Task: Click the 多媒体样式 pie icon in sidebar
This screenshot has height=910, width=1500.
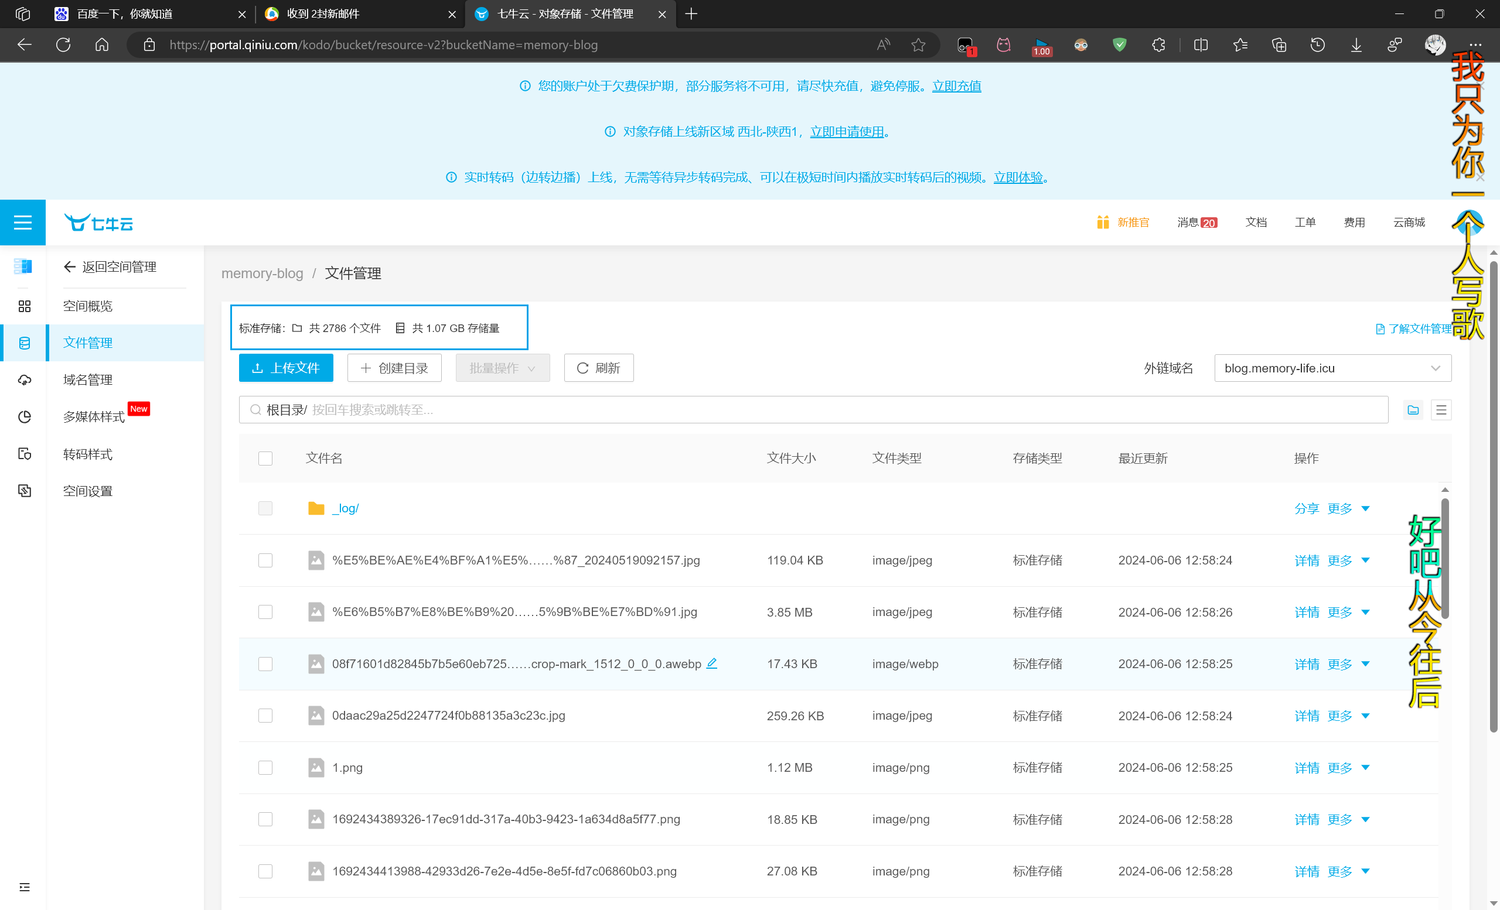Action: coord(25,418)
